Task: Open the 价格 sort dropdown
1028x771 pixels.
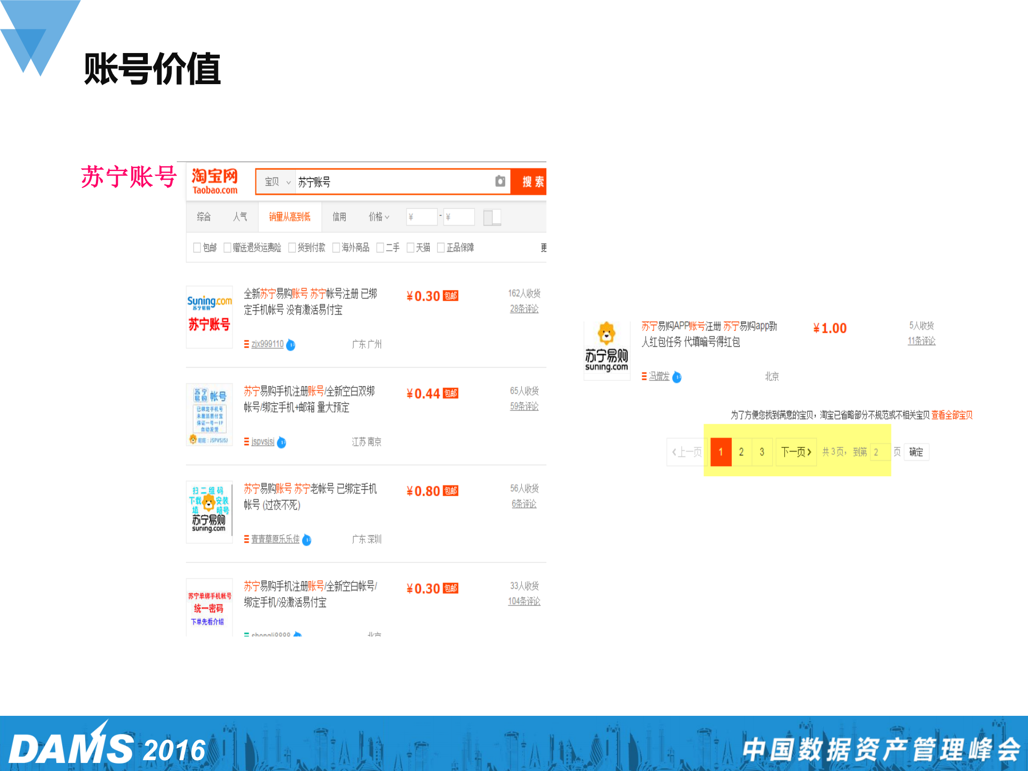Action: click(x=378, y=216)
